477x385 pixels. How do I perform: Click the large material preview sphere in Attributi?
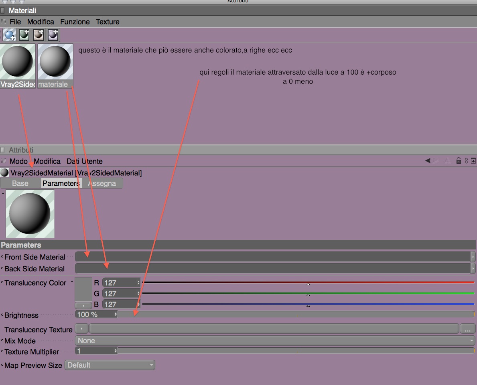tap(30, 213)
